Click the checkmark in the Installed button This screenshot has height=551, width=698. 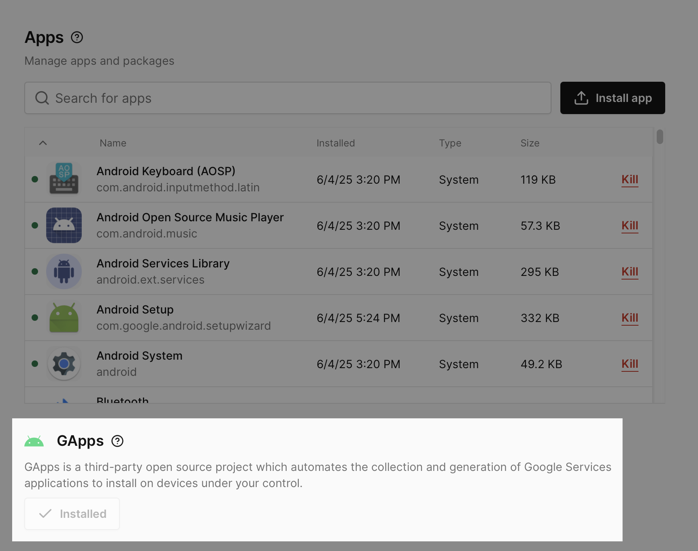tap(45, 514)
